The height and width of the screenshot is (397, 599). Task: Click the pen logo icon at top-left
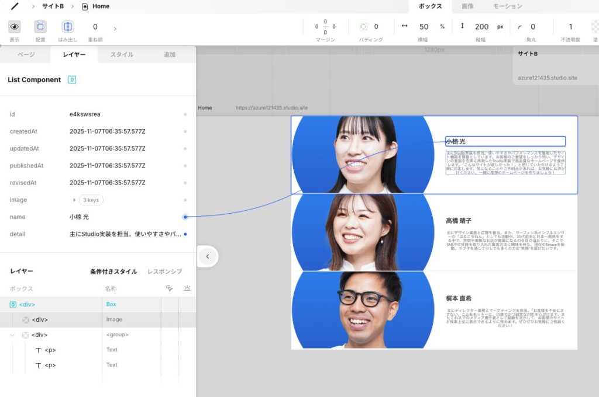click(14, 6)
